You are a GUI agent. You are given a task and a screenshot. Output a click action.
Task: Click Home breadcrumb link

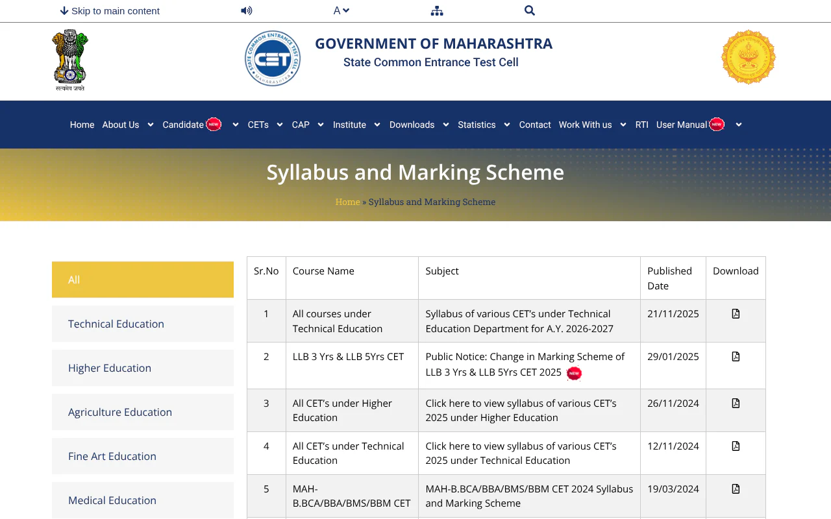(x=347, y=202)
